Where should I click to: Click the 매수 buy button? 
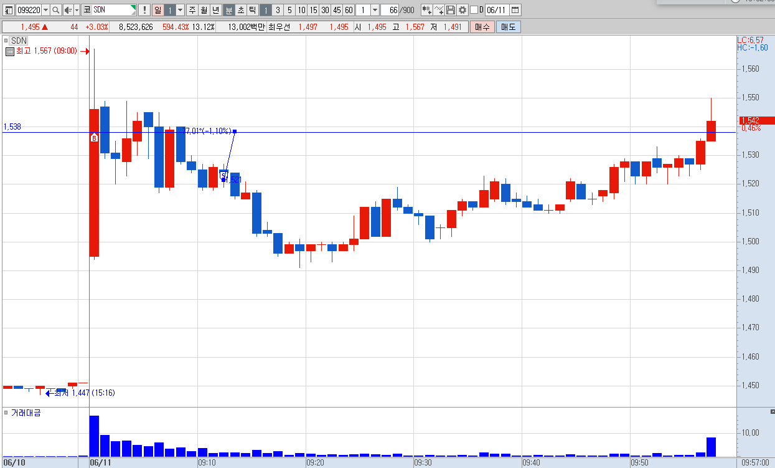pos(482,27)
